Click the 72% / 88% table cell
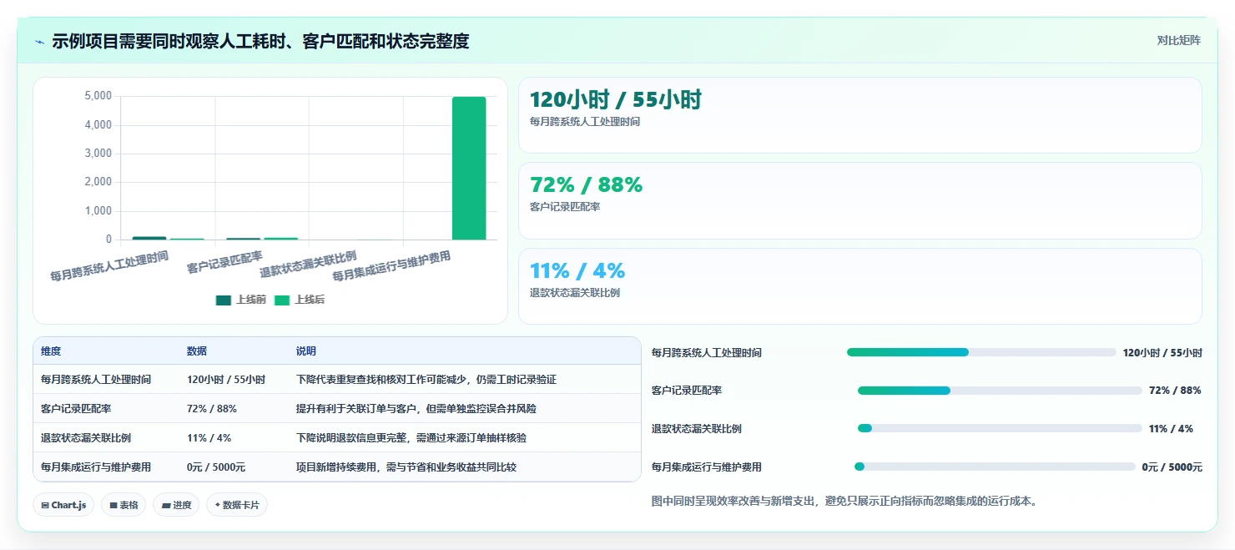Viewport: 1235px width, 550px height. point(212,409)
